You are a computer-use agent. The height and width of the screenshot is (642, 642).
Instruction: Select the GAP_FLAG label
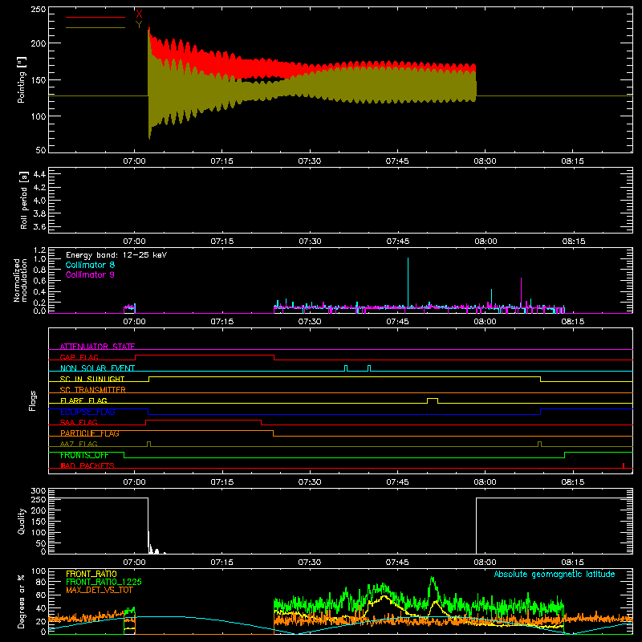pyautogui.click(x=79, y=357)
